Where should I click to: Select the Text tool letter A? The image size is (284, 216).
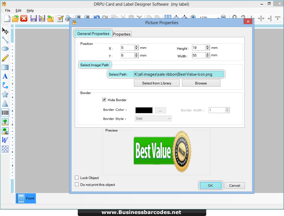point(5,76)
